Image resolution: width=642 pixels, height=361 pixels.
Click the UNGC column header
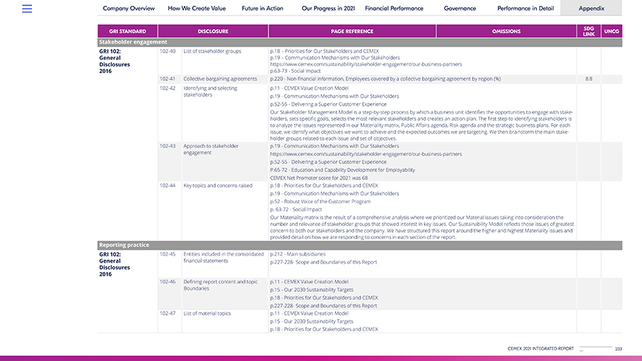pos(611,31)
